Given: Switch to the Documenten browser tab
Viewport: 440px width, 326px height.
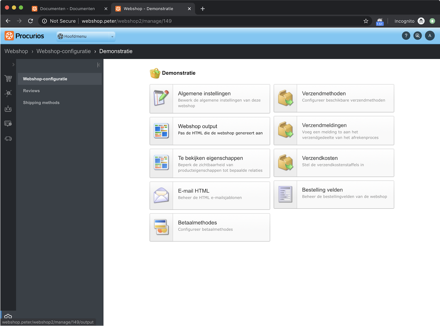Looking at the screenshot, I should (67, 9).
